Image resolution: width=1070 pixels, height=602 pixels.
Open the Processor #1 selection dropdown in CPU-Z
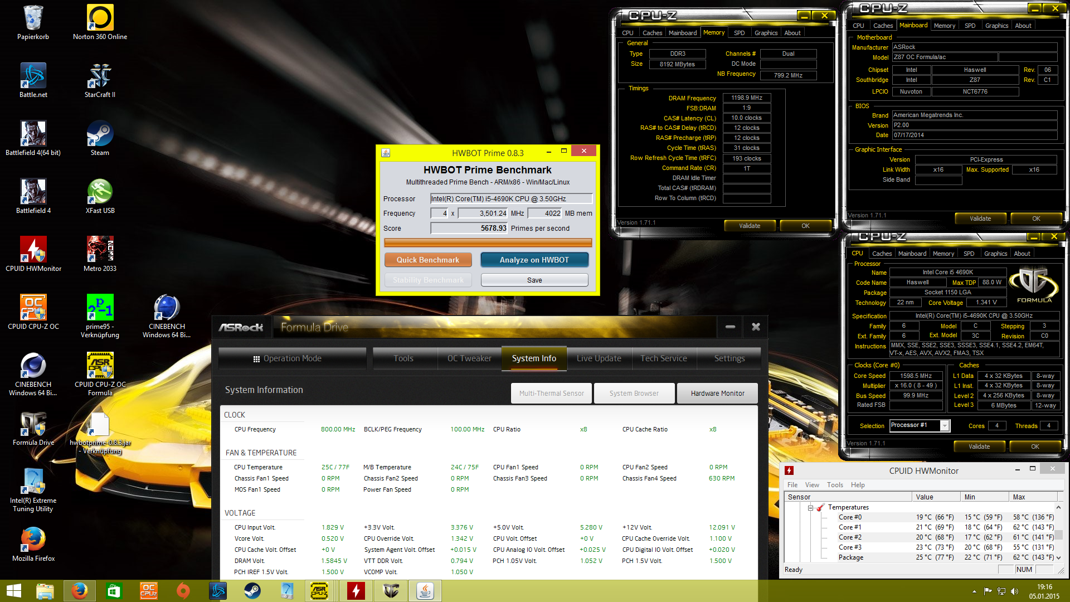point(945,426)
